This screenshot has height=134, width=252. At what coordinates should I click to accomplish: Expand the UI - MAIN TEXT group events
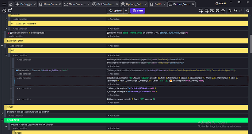(x=6, y=28)
